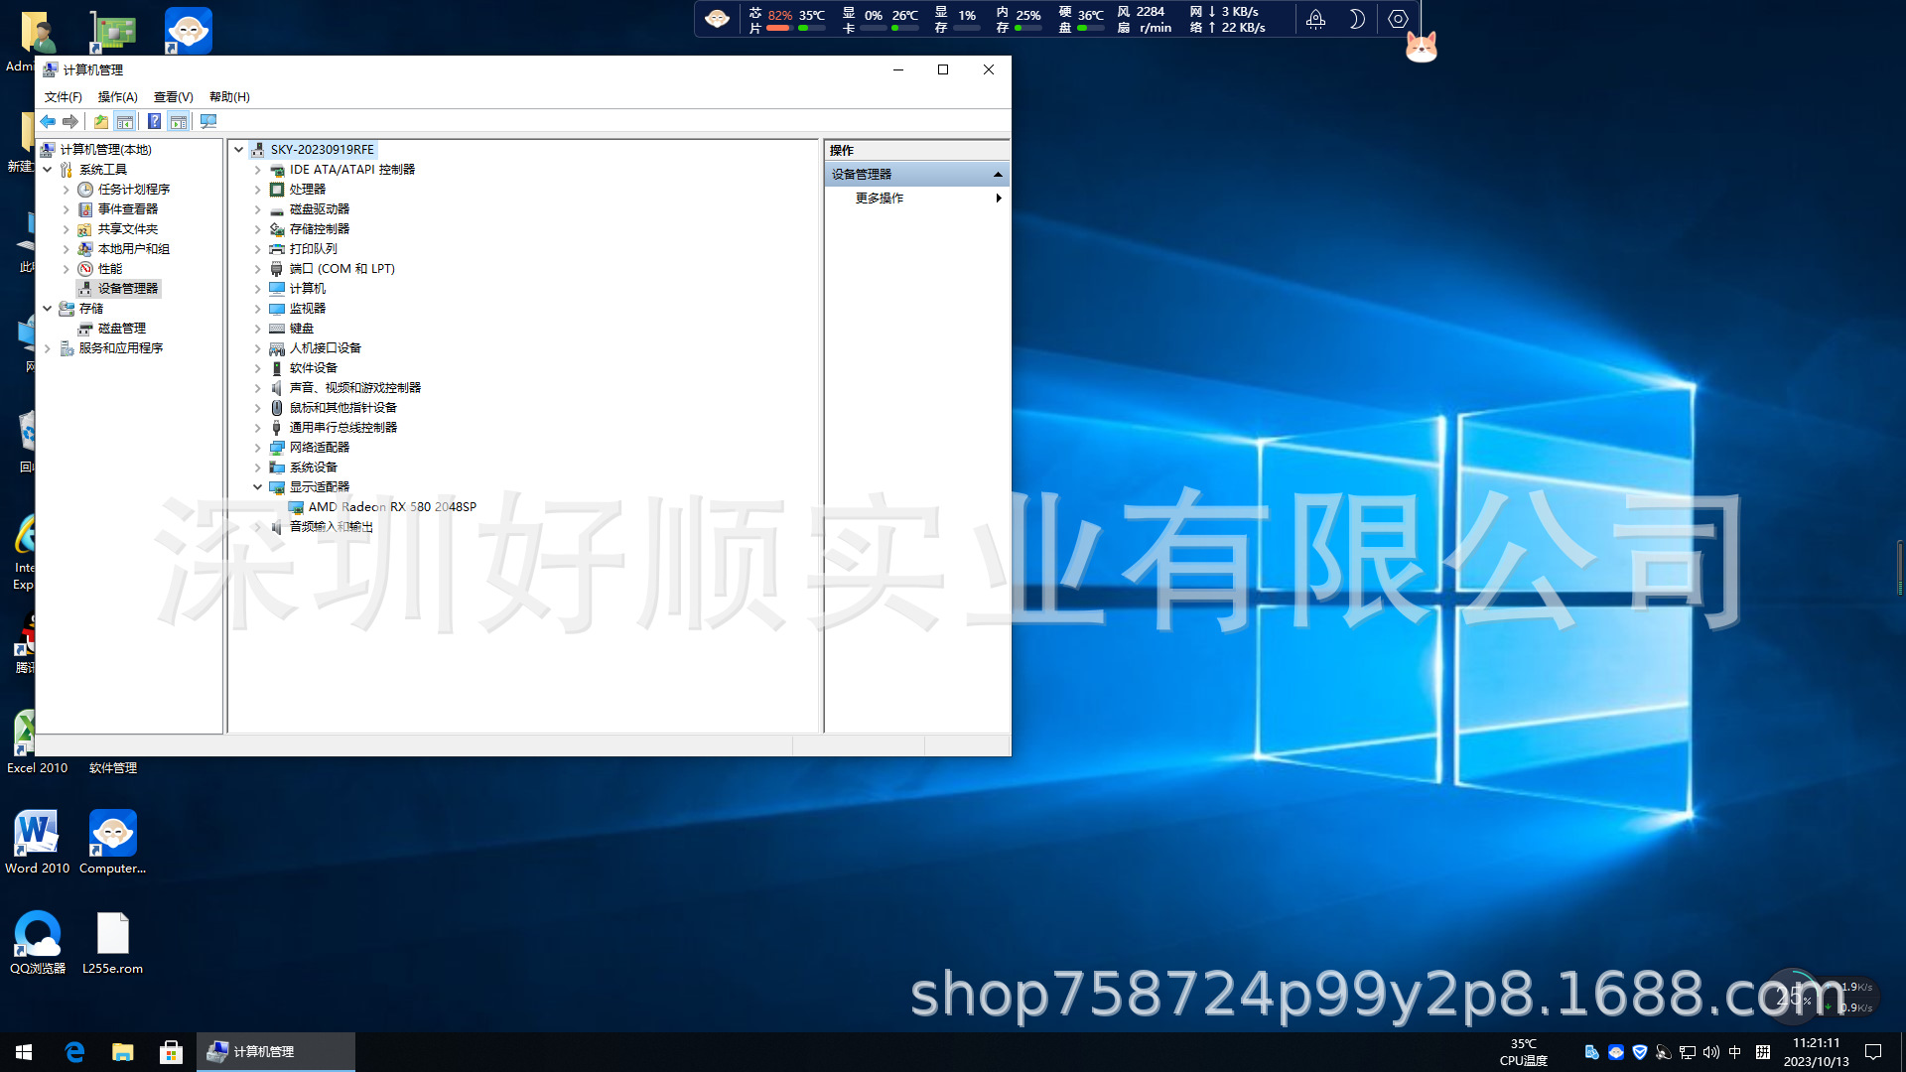Image resolution: width=1906 pixels, height=1072 pixels.
Task: Click 计算机管理 taskbar button
Action: click(x=276, y=1052)
